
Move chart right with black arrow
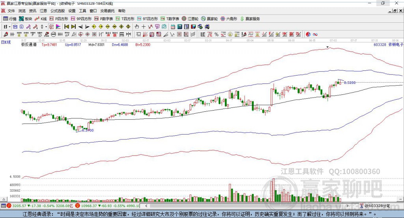(x=87, y=27)
